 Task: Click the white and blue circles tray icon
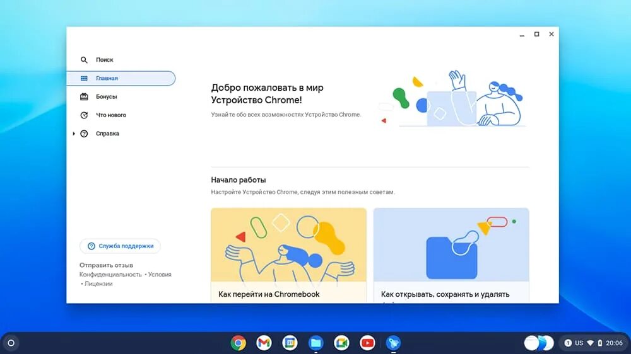[x=539, y=343]
